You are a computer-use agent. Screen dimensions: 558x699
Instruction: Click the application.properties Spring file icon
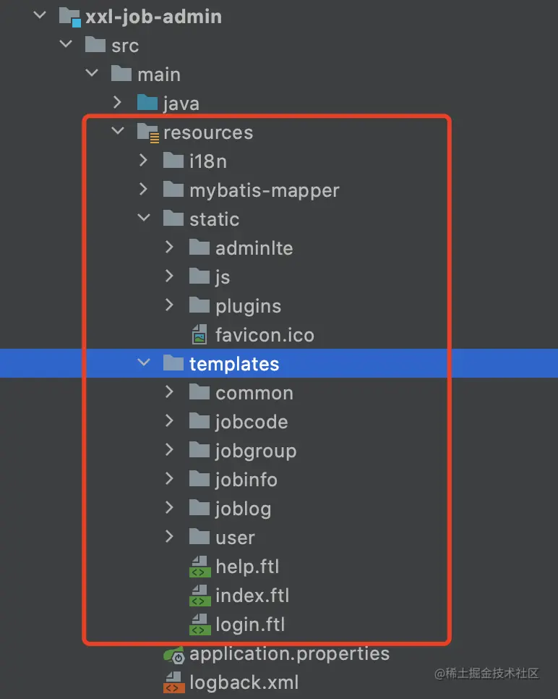pos(173,655)
